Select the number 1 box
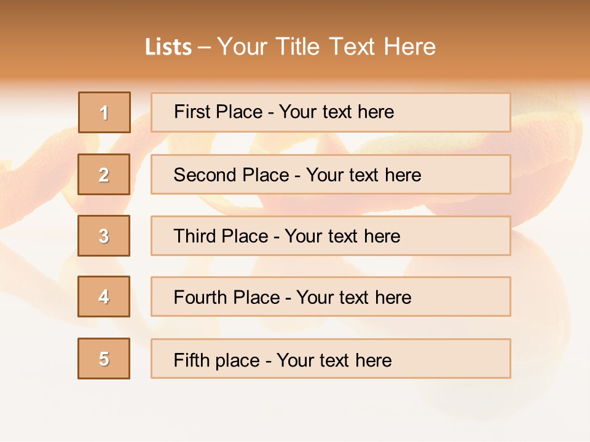The image size is (590, 442). click(x=104, y=112)
